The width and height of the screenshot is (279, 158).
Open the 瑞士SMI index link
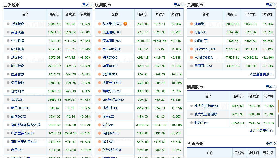[108, 142]
